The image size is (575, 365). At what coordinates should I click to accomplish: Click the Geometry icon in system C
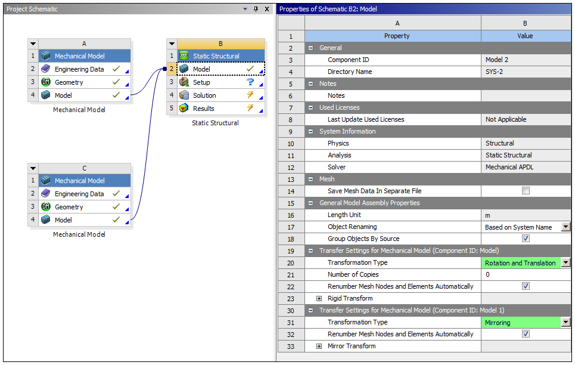[46, 206]
